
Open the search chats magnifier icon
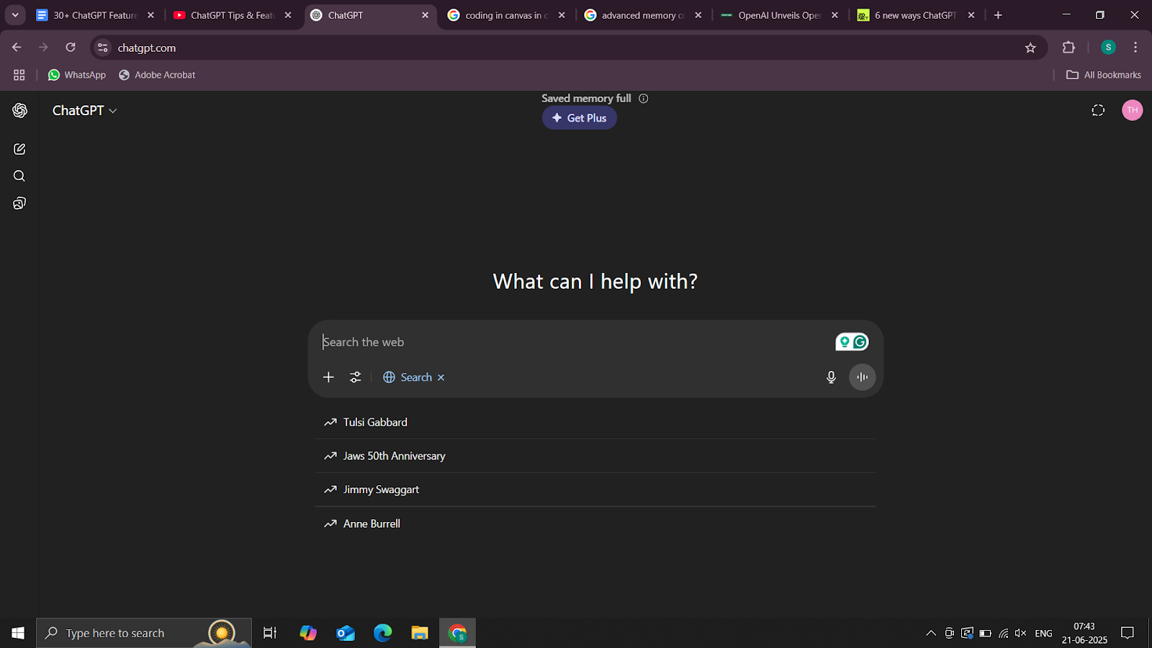click(19, 176)
